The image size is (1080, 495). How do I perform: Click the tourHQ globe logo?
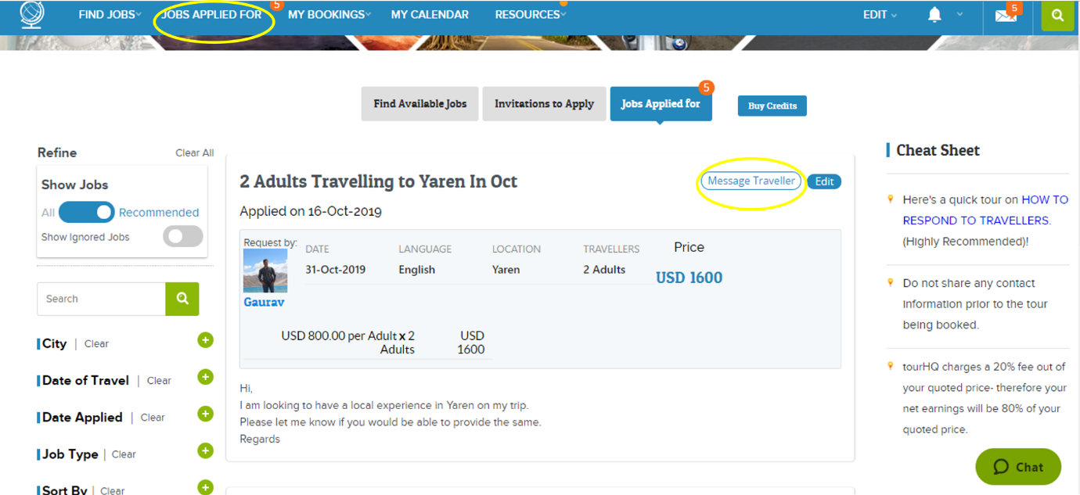click(x=32, y=14)
